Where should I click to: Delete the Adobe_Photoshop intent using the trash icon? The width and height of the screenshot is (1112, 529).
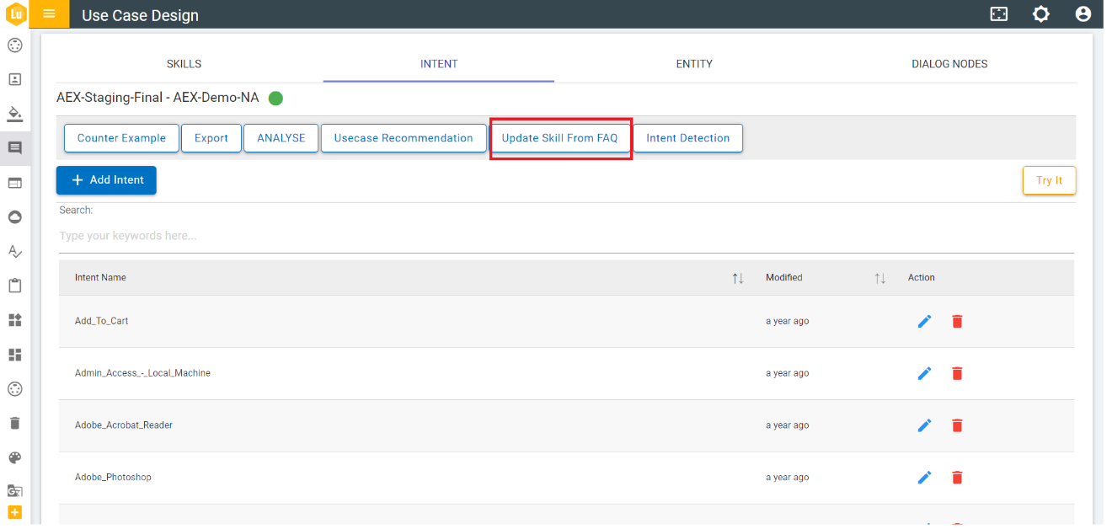point(957,477)
